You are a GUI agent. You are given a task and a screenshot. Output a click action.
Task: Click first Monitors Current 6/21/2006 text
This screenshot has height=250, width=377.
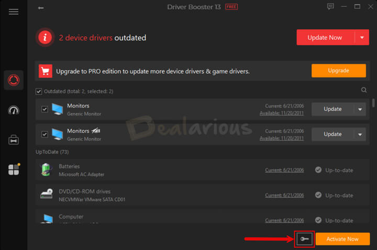tap(284, 106)
